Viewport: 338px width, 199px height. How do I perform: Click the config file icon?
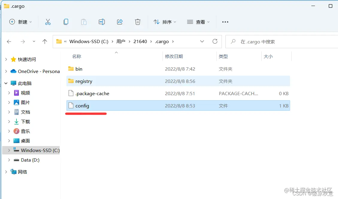click(71, 105)
